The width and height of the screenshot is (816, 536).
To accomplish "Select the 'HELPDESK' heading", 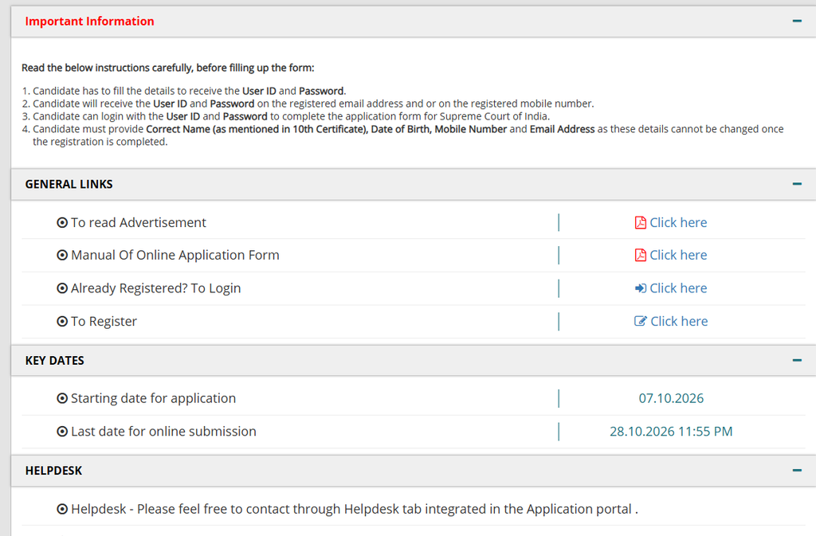I will pos(53,471).
